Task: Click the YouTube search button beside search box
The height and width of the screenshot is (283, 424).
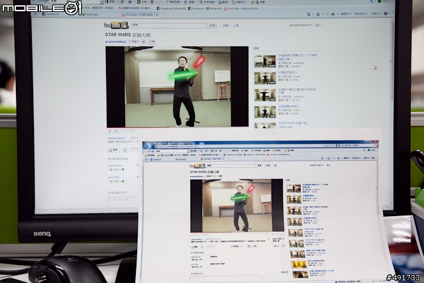Action: coord(213,25)
